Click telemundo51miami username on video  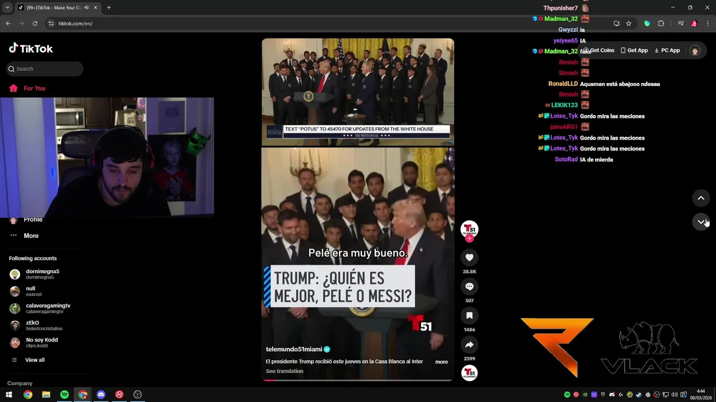tap(294, 350)
